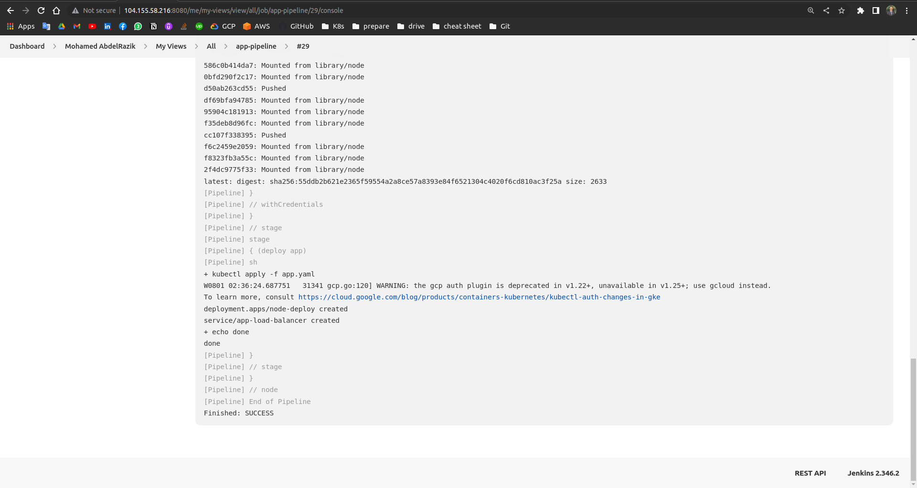Viewport: 917px width, 488px height.
Task: Open the Gmail bookmark
Action: [x=77, y=26]
